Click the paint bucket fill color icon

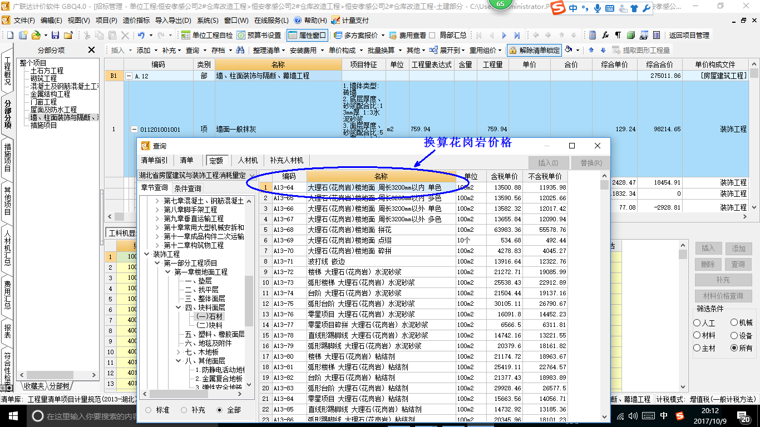[569, 50]
